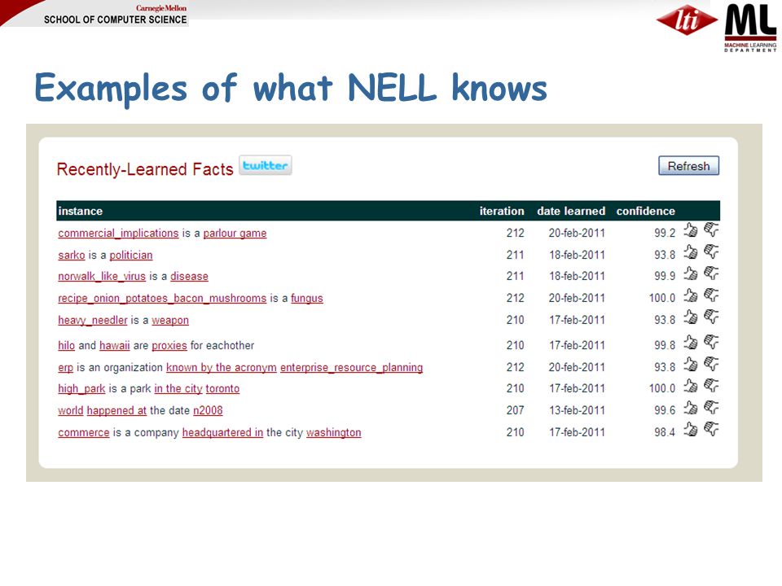The image size is (782, 586).
Task: Open the n2008 link
Action: [x=208, y=410]
